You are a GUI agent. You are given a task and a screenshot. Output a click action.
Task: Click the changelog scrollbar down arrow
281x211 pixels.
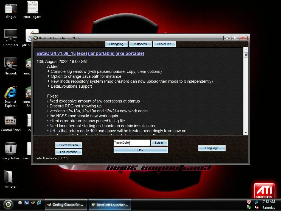tap(246, 133)
